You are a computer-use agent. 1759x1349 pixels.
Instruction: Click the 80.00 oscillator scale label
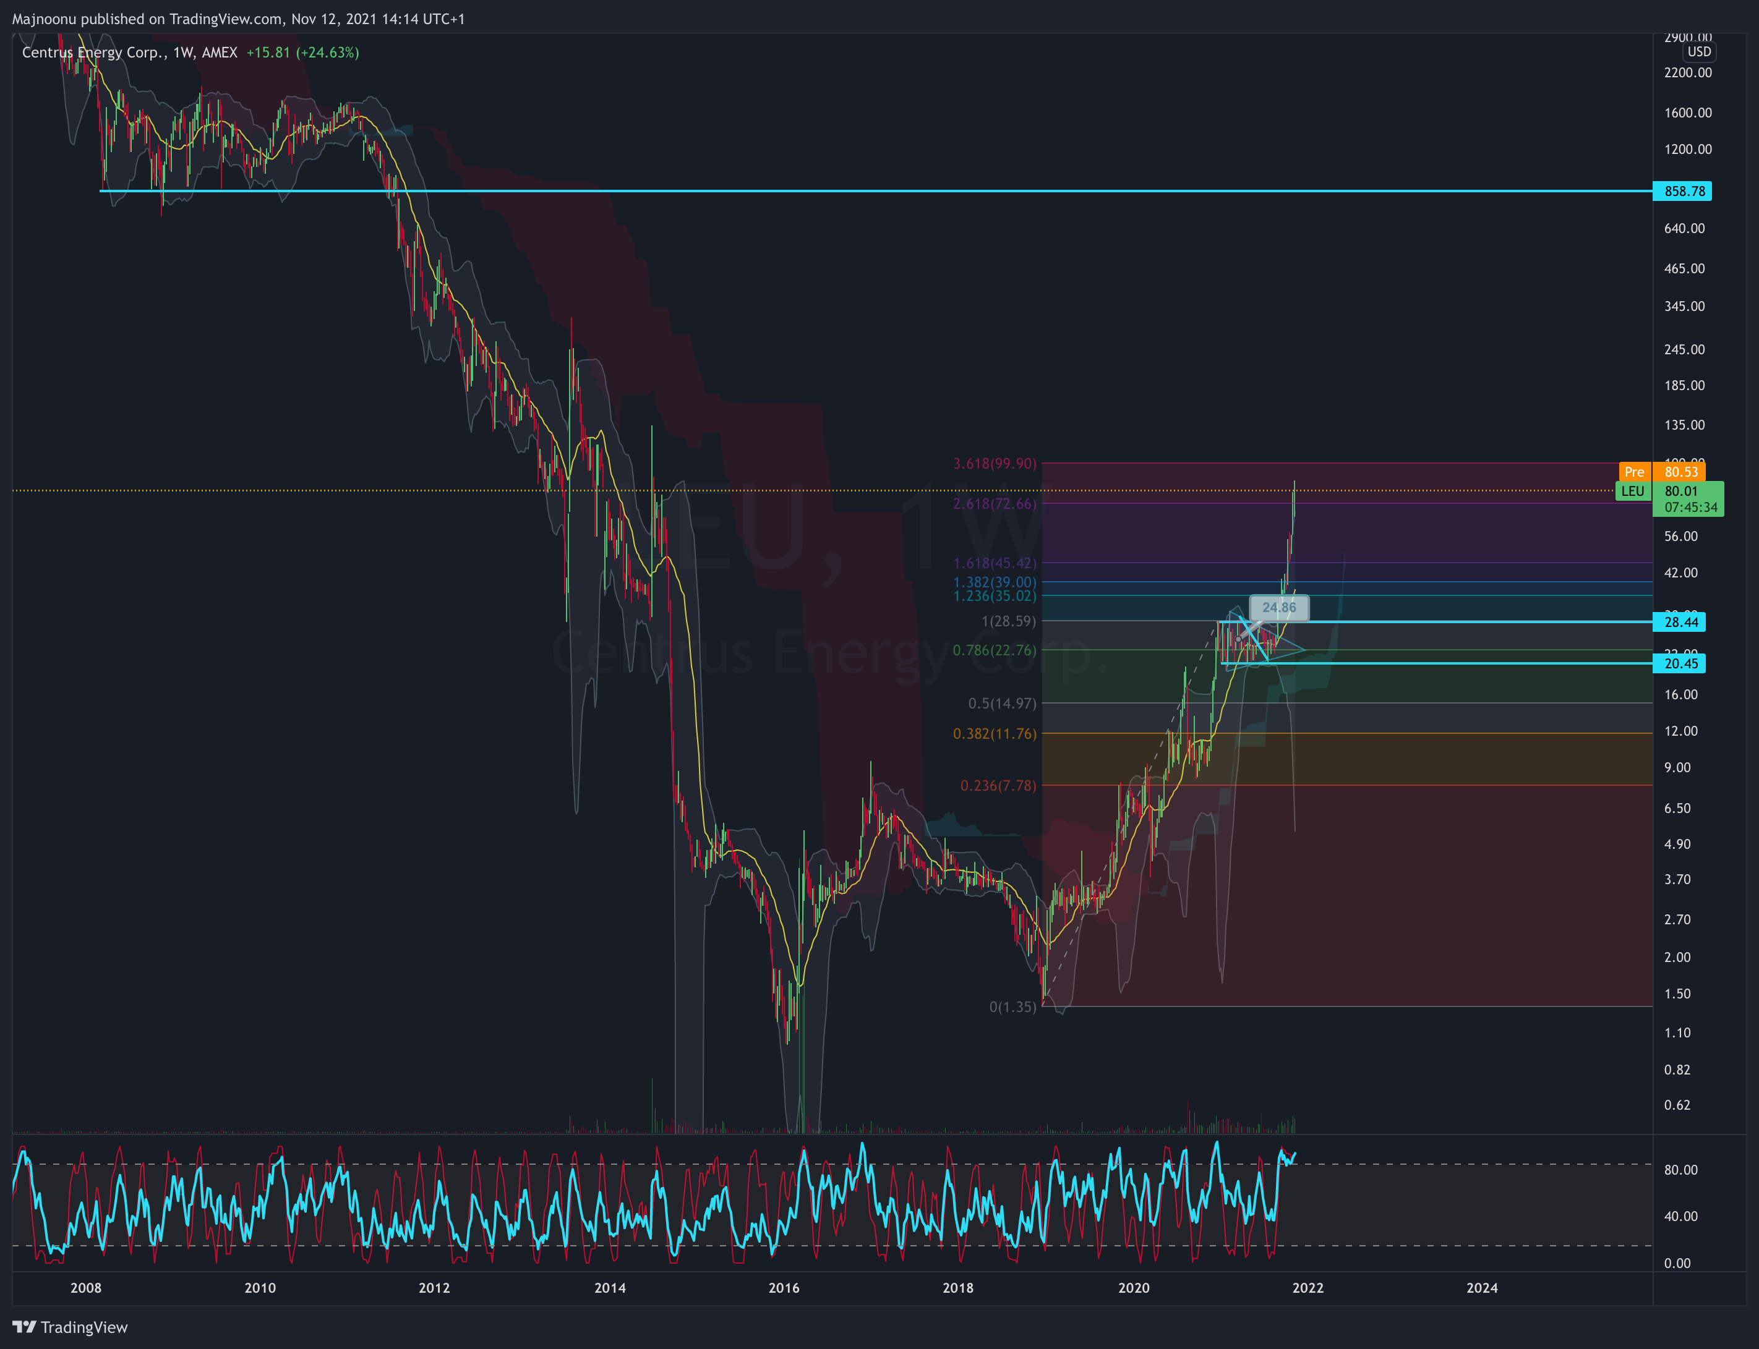point(1681,1170)
